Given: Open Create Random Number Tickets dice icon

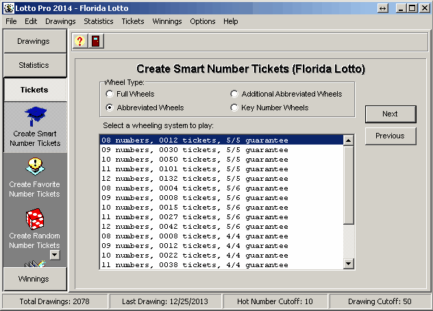Looking at the screenshot, I should click(x=35, y=219).
